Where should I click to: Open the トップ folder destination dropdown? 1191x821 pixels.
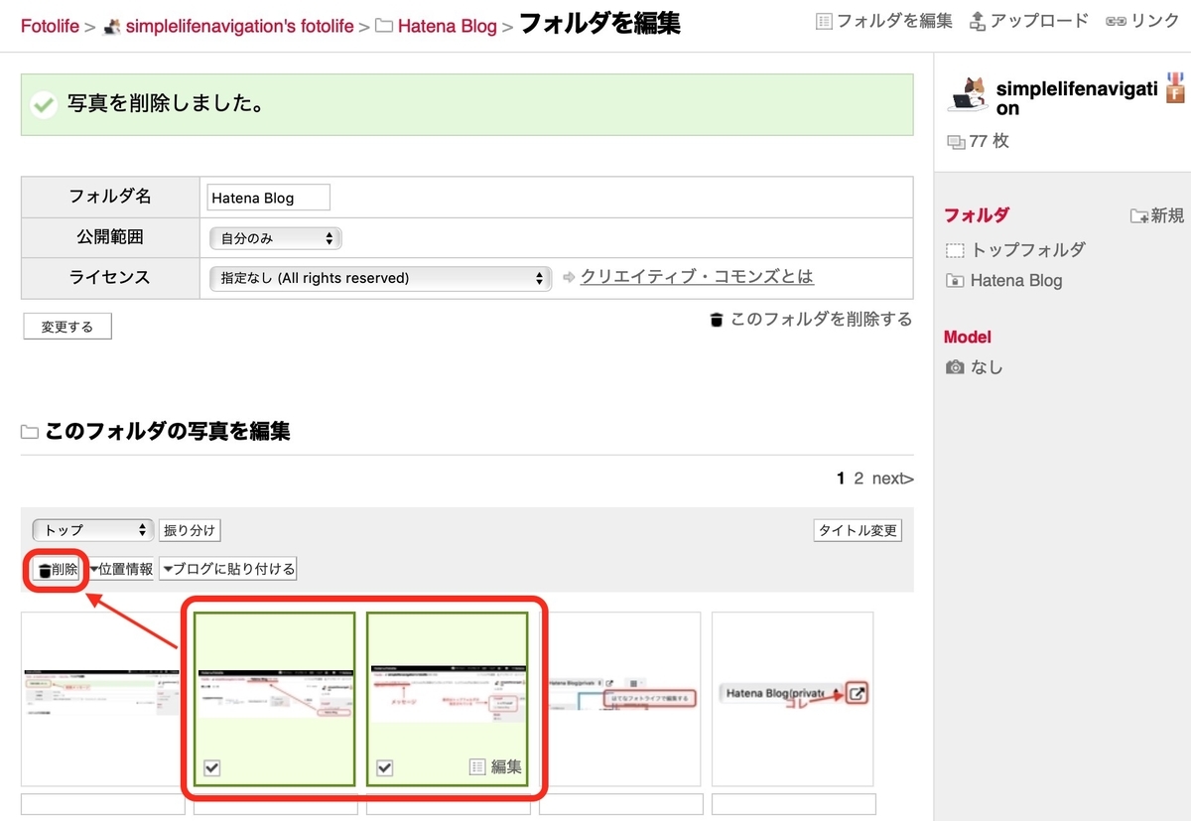[x=92, y=530]
